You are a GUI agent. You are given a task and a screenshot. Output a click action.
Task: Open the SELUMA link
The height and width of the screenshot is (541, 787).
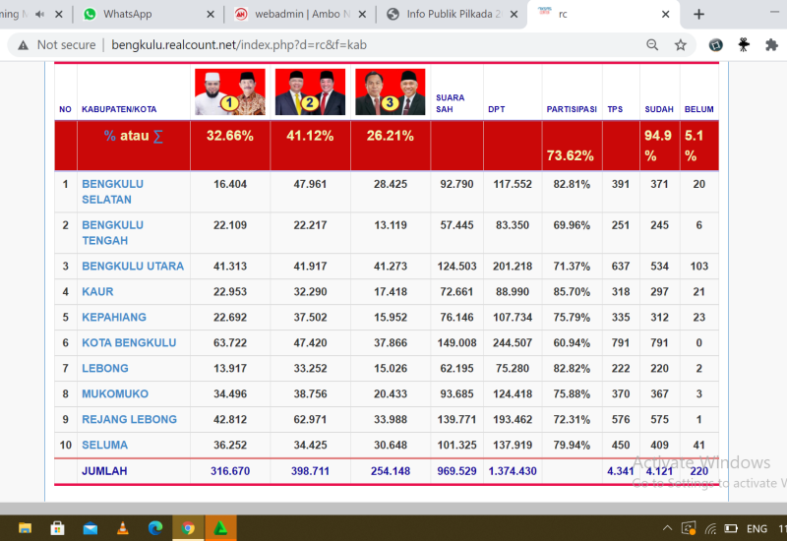(x=104, y=446)
